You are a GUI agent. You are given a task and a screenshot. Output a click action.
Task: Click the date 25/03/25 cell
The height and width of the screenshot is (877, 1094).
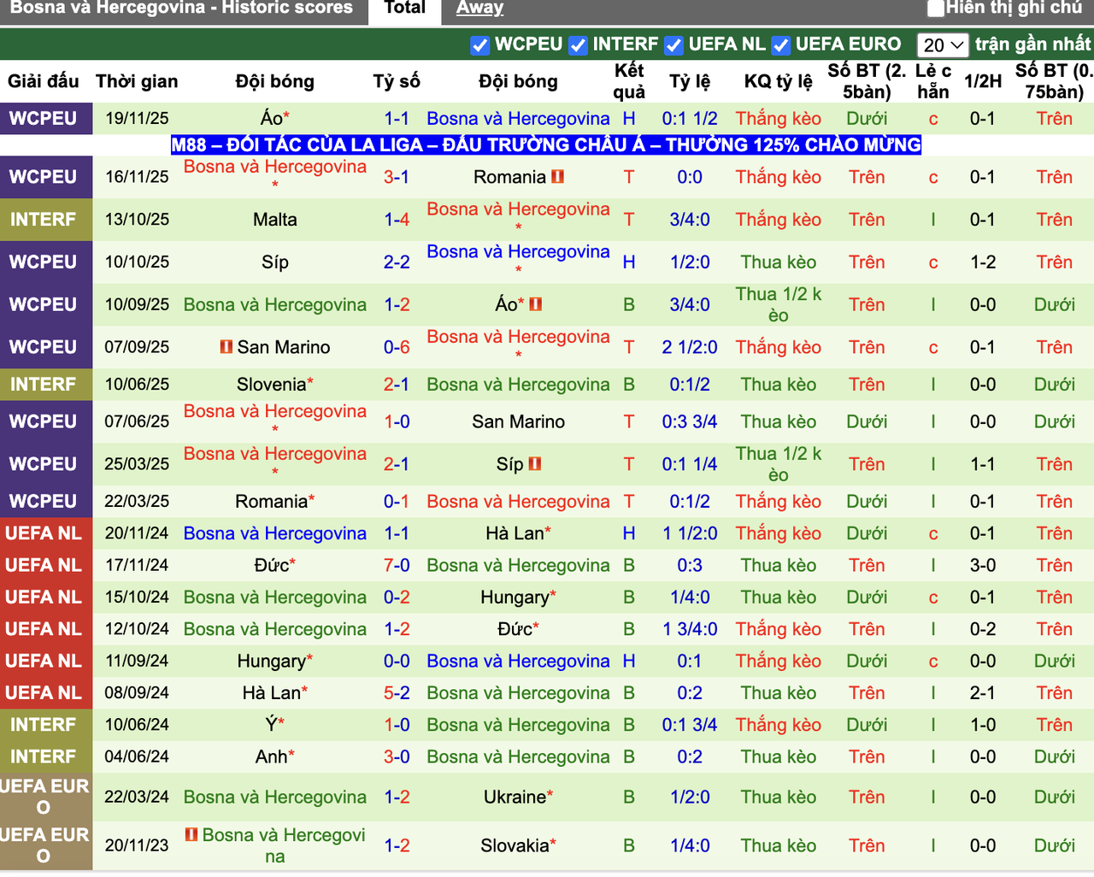pyautogui.click(x=137, y=464)
